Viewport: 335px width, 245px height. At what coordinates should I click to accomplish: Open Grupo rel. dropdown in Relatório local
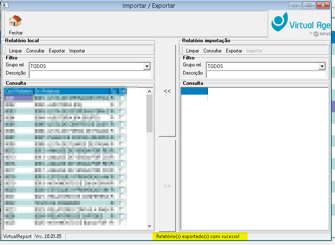(147, 66)
